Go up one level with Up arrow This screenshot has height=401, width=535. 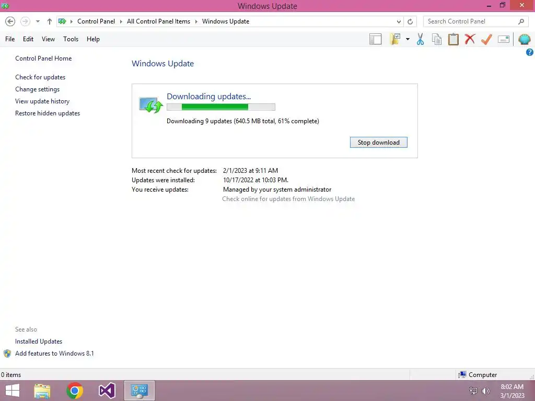(50, 21)
